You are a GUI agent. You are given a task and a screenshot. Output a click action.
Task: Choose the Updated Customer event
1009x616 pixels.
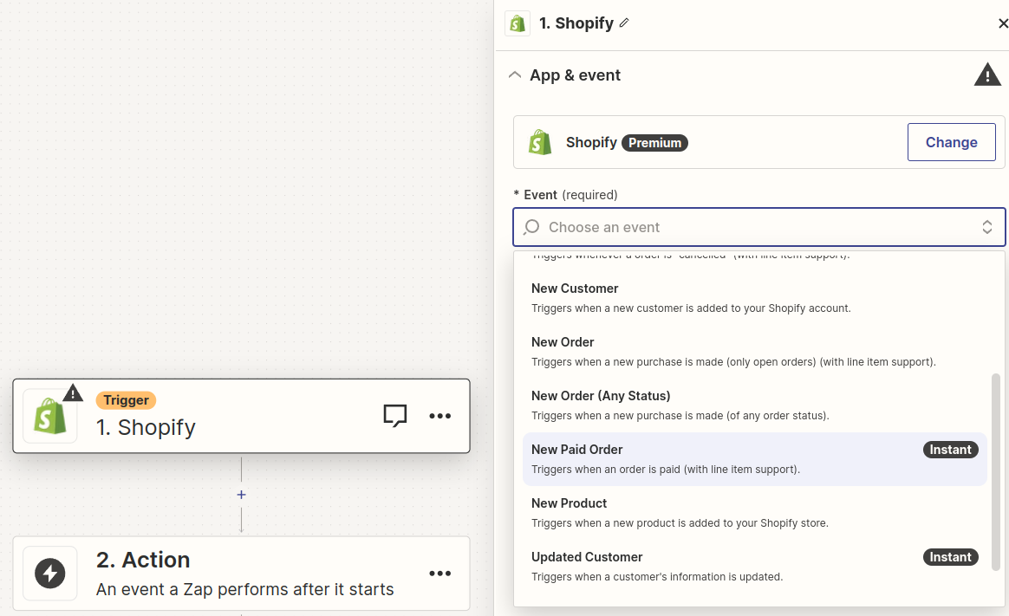pyautogui.click(x=754, y=567)
